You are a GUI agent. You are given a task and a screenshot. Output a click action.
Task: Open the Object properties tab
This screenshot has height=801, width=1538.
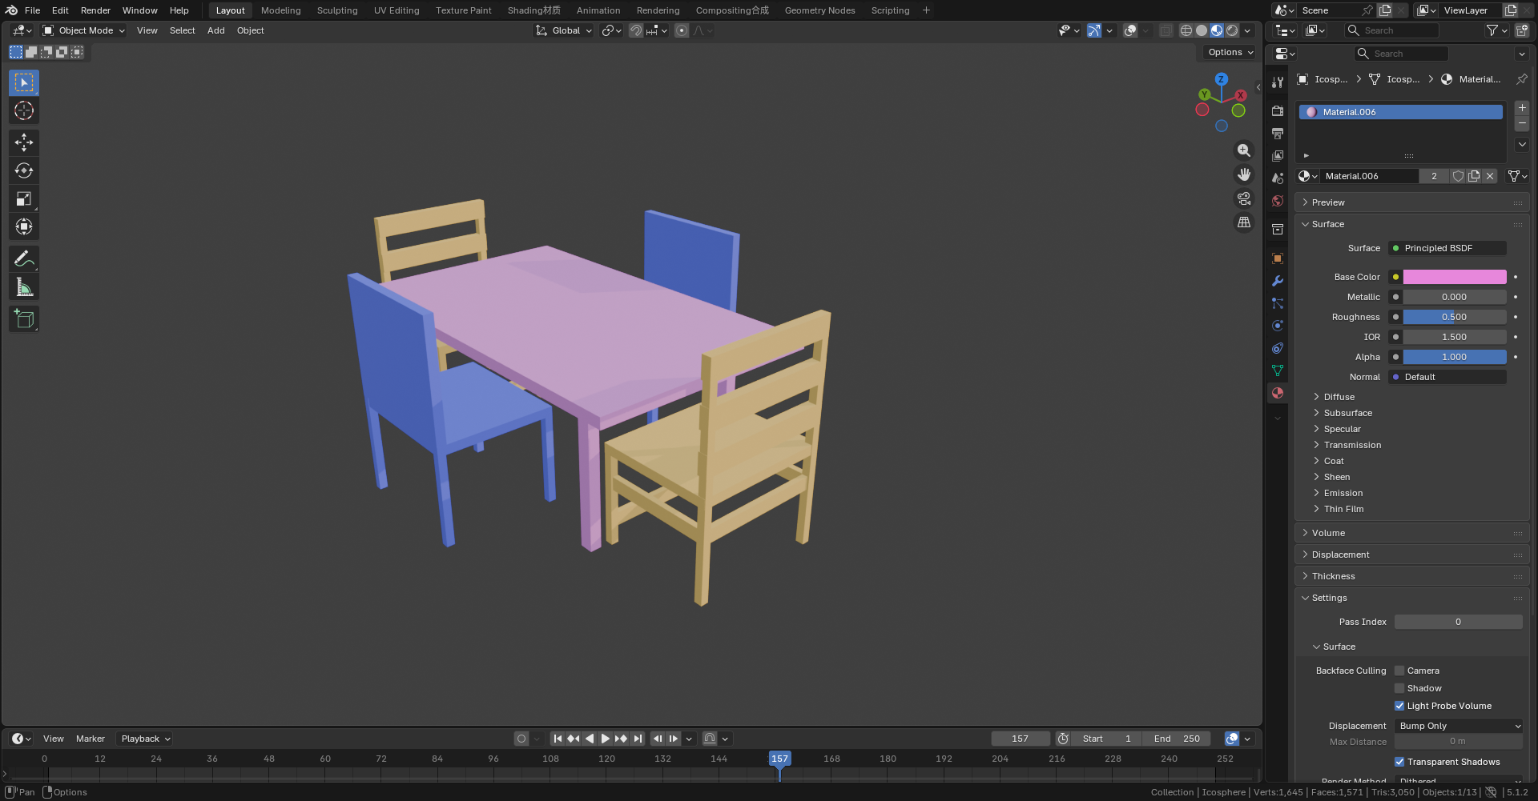(1278, 258)
